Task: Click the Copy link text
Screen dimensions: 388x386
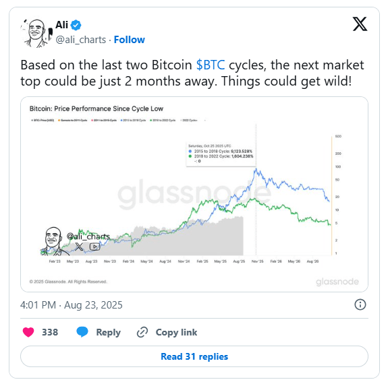Action: pos(176,332)
